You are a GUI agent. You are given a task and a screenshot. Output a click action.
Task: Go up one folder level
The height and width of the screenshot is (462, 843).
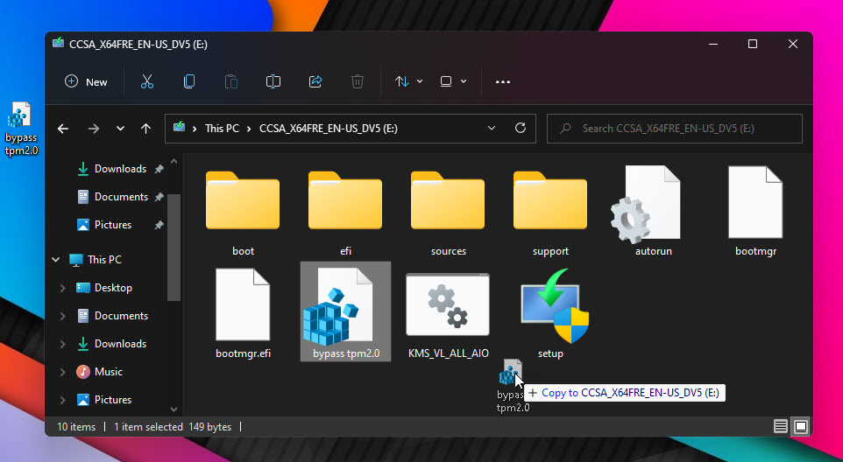[x=145, y=129]
